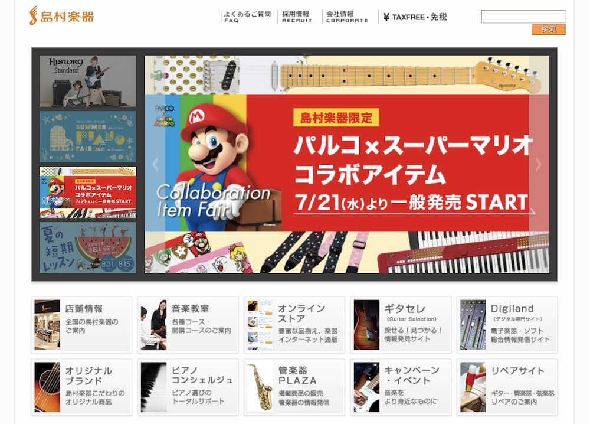Click the yen icon beside TAXFREE
Viewport: 590px width, 424px height.
coord(386,17)
